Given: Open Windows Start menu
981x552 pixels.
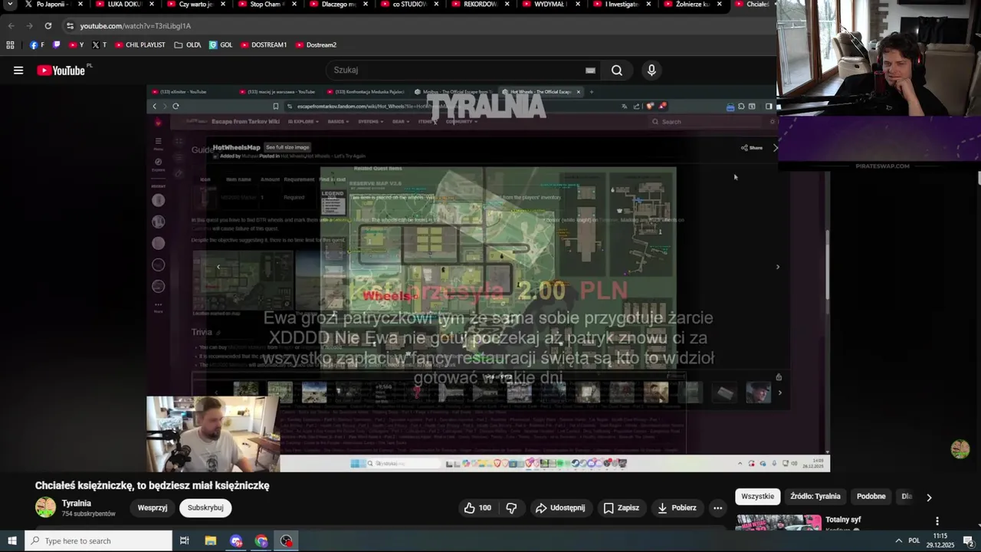Looking at the screenshot, I should (12, 541).
